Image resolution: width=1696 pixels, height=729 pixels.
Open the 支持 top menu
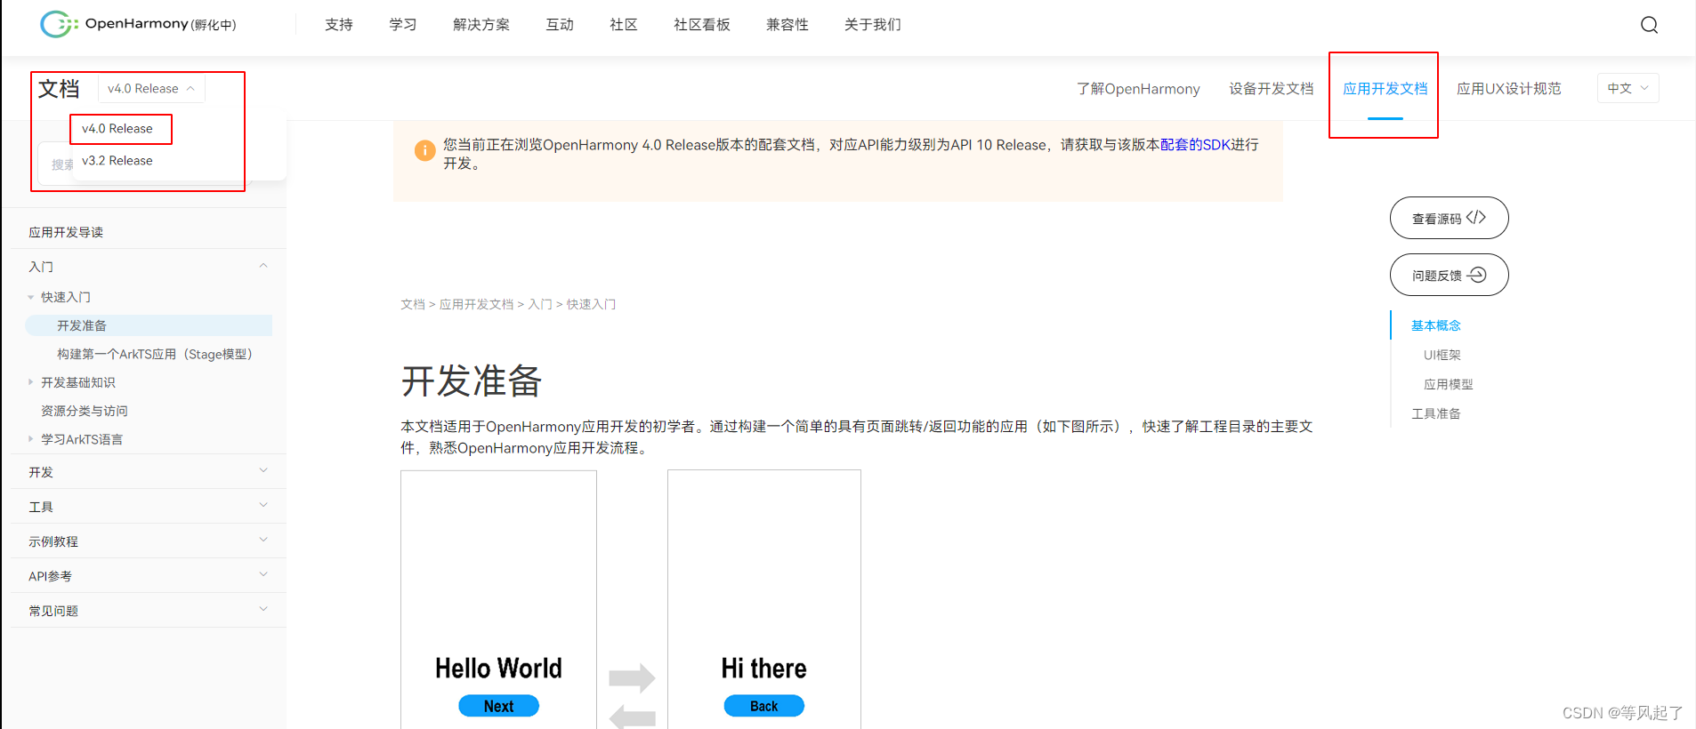339,24
